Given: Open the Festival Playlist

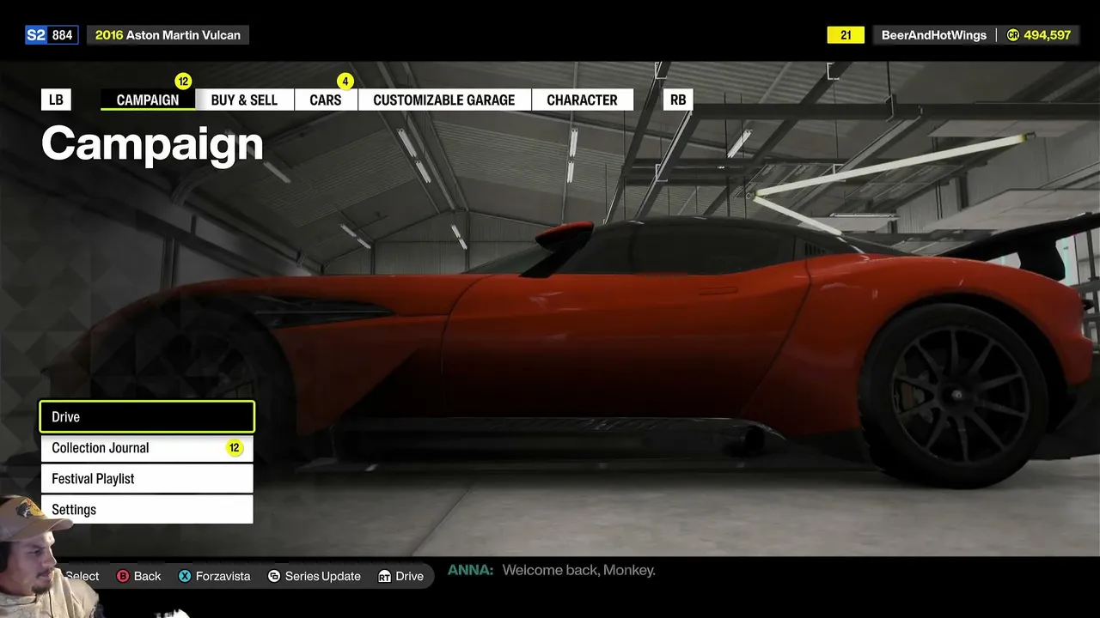Looking at the screenshot, I should pyautogui.click(x=147, y=479).
